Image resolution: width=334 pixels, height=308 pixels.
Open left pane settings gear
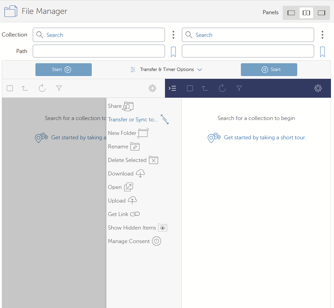pyautogui.click(x=152, y=88)
